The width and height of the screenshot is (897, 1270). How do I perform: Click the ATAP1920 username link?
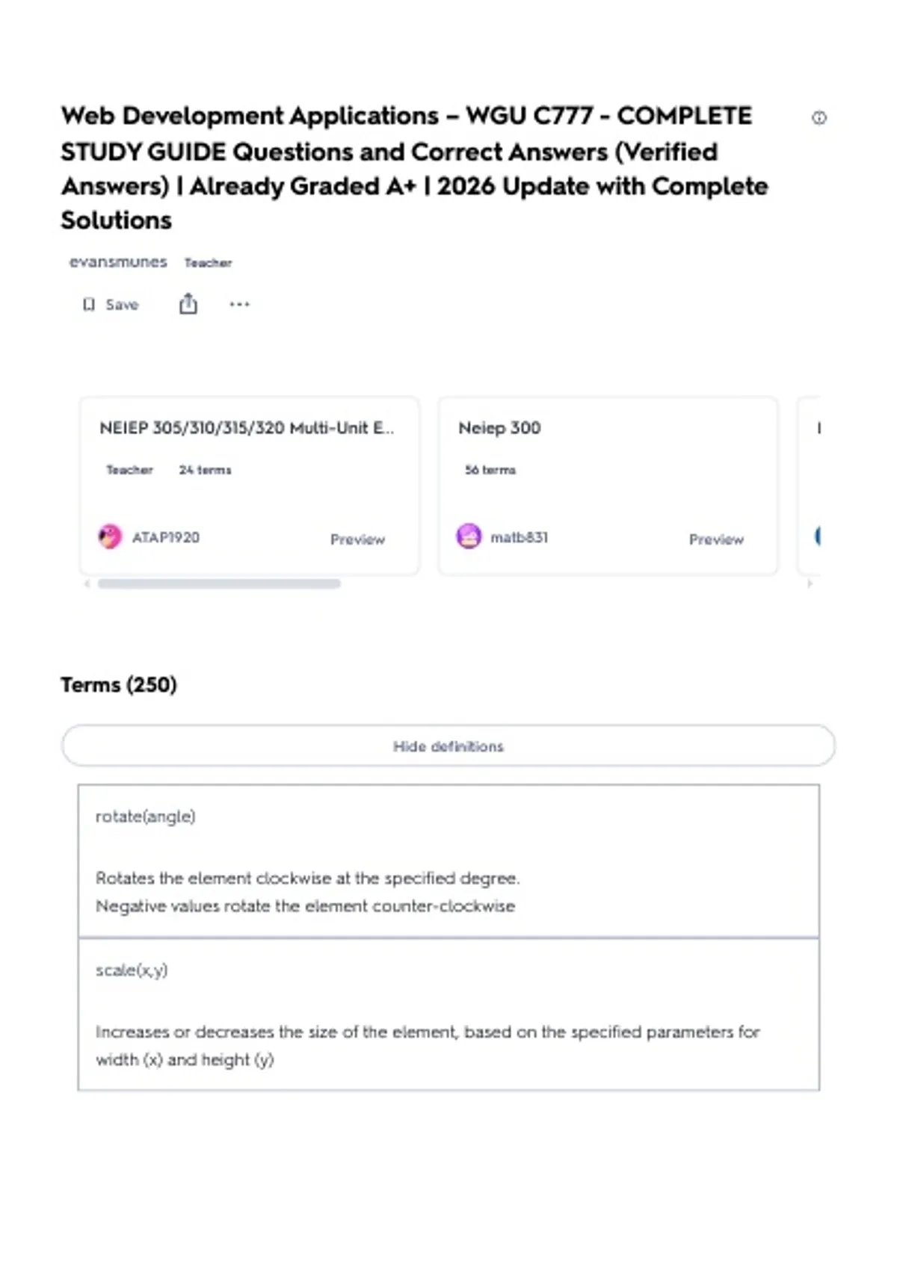pyautogui.click(x=165, y=538)
